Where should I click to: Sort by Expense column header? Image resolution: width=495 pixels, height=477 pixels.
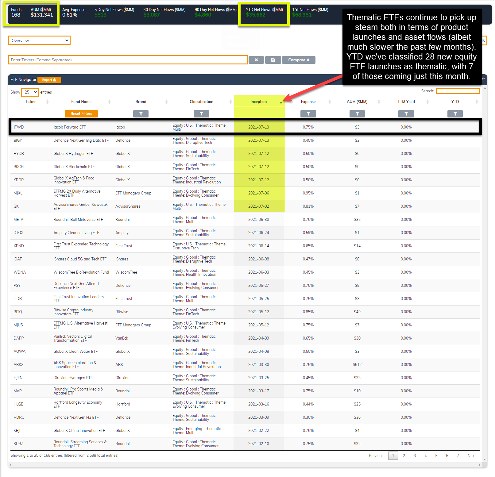click(308, 102)
